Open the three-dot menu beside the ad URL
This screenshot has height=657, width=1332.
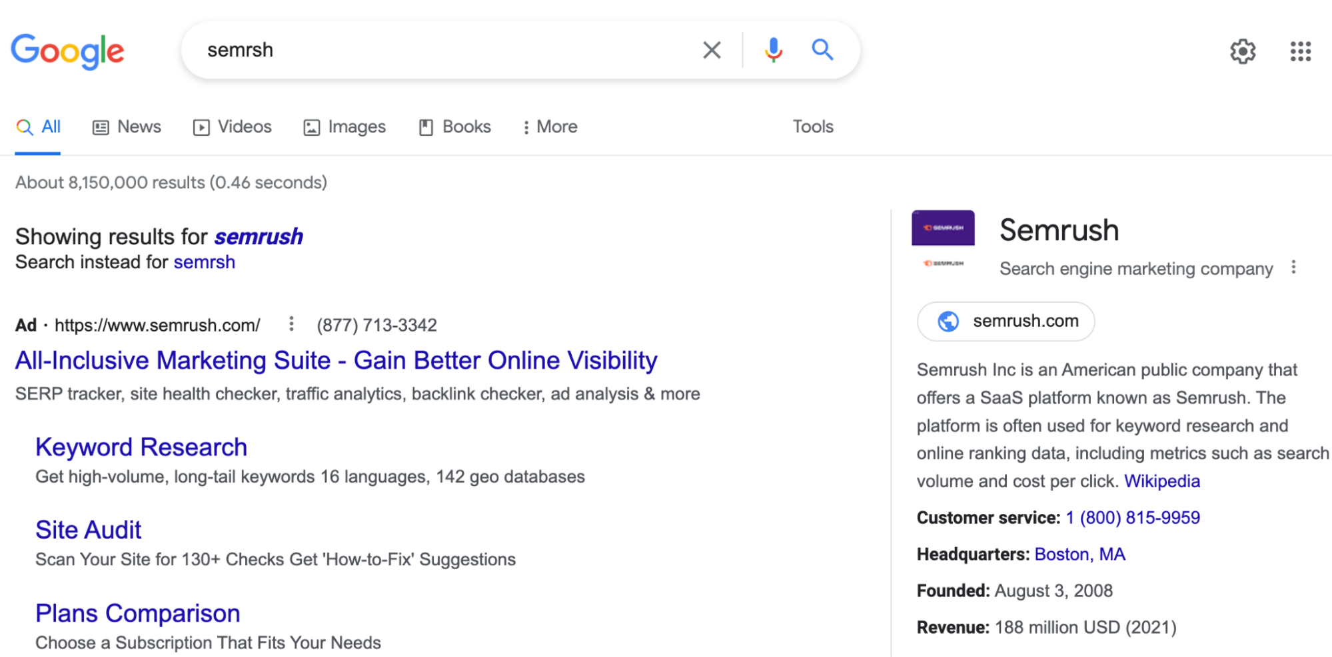291,324
